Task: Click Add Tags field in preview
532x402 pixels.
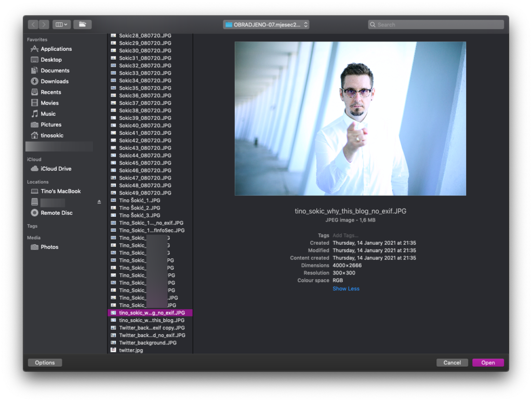Action: (345, 235)
